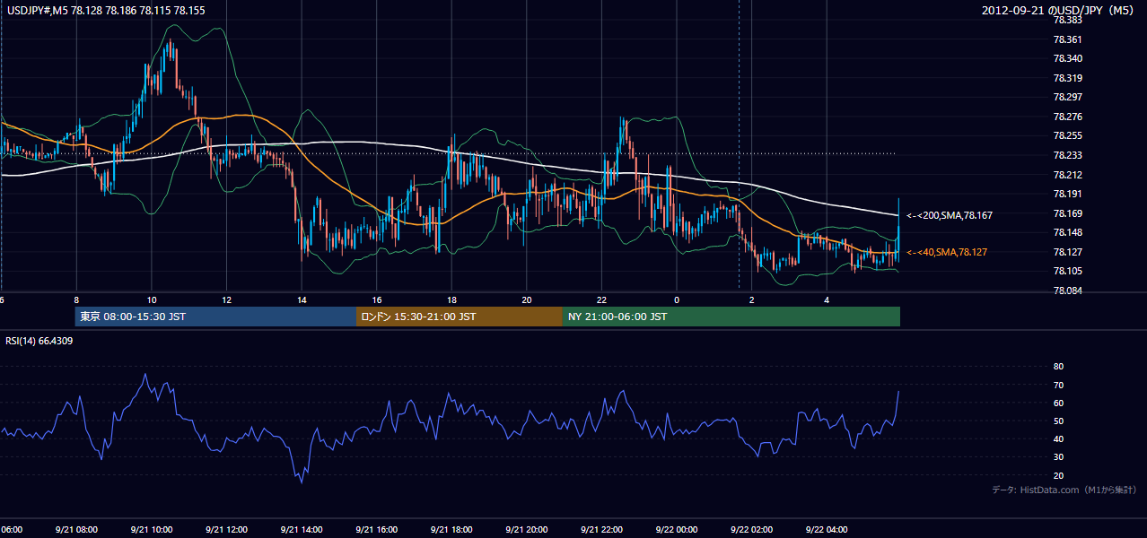Select the ロンドン 15:30-21:00 JST session bar

coord(460,317)
